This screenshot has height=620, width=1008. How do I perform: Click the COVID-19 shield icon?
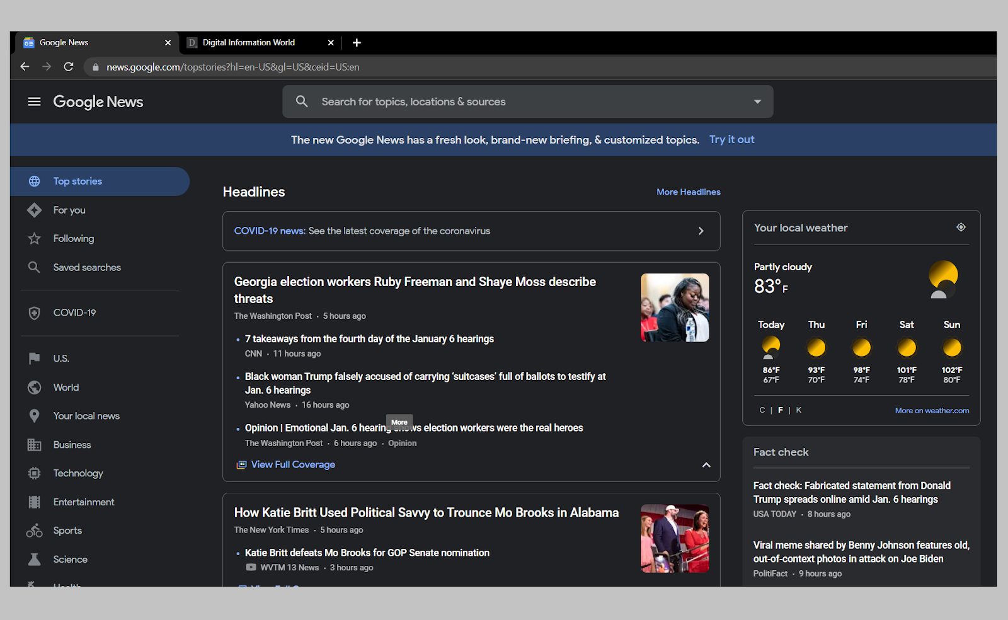click(35, 313)
